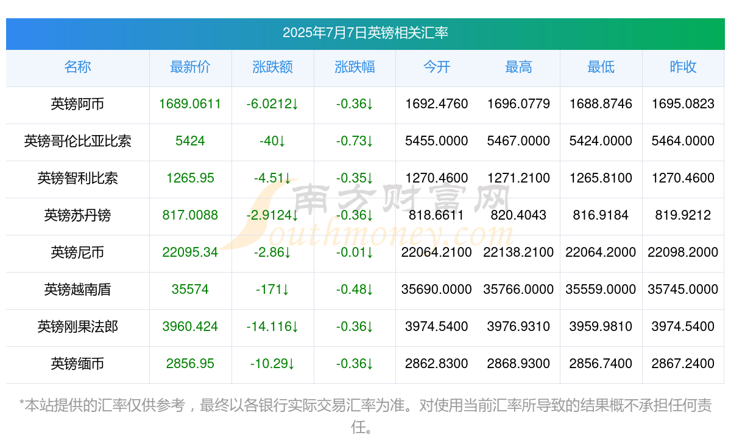Click change amount -4.51↓
Viewport: 731px width, 446px height.
[272, 178]
